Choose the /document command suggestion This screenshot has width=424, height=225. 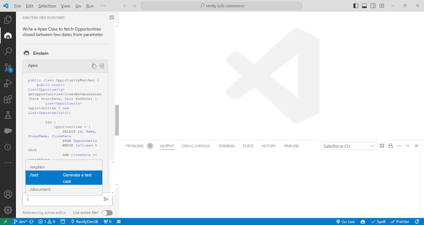[x=64, y=189]
